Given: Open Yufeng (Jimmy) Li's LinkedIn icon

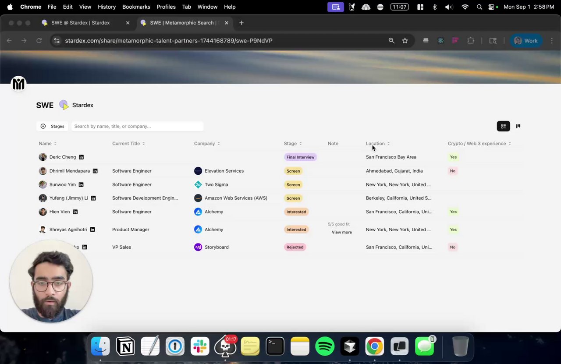Looking at the screenshot, I should click(x=93, y=198).
